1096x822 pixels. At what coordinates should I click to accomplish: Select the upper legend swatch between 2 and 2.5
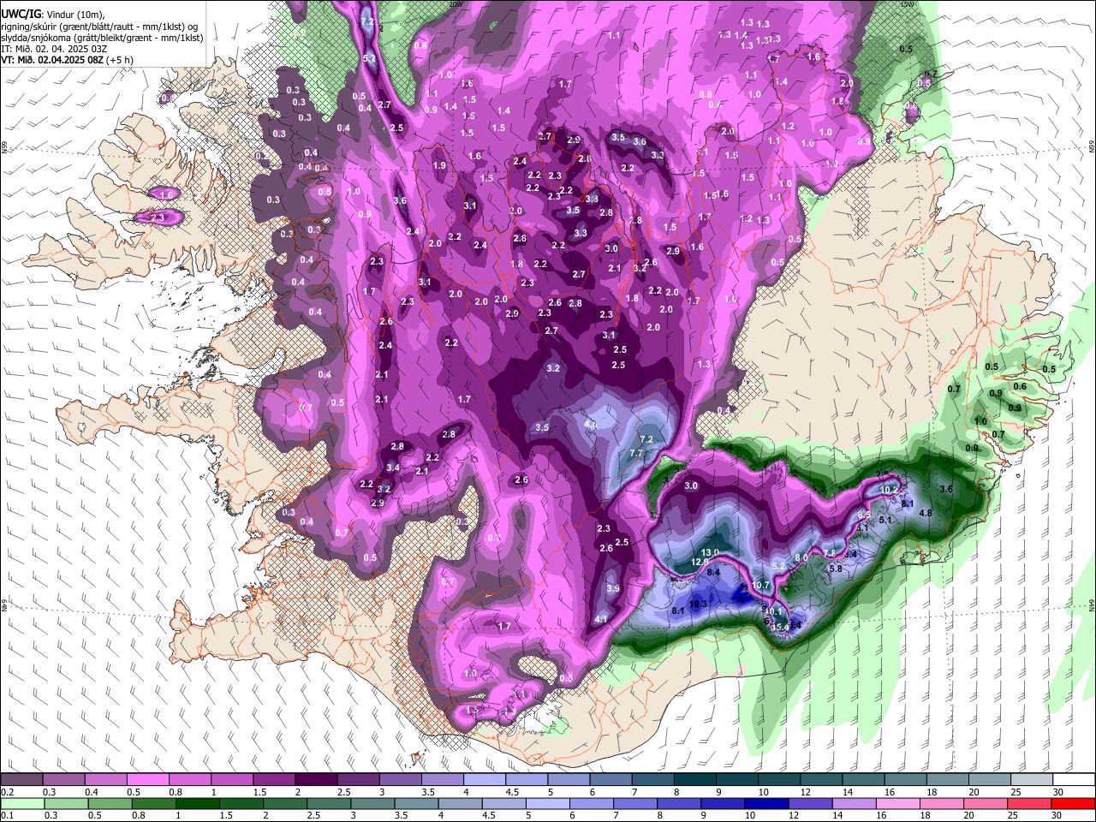[316, 779]
